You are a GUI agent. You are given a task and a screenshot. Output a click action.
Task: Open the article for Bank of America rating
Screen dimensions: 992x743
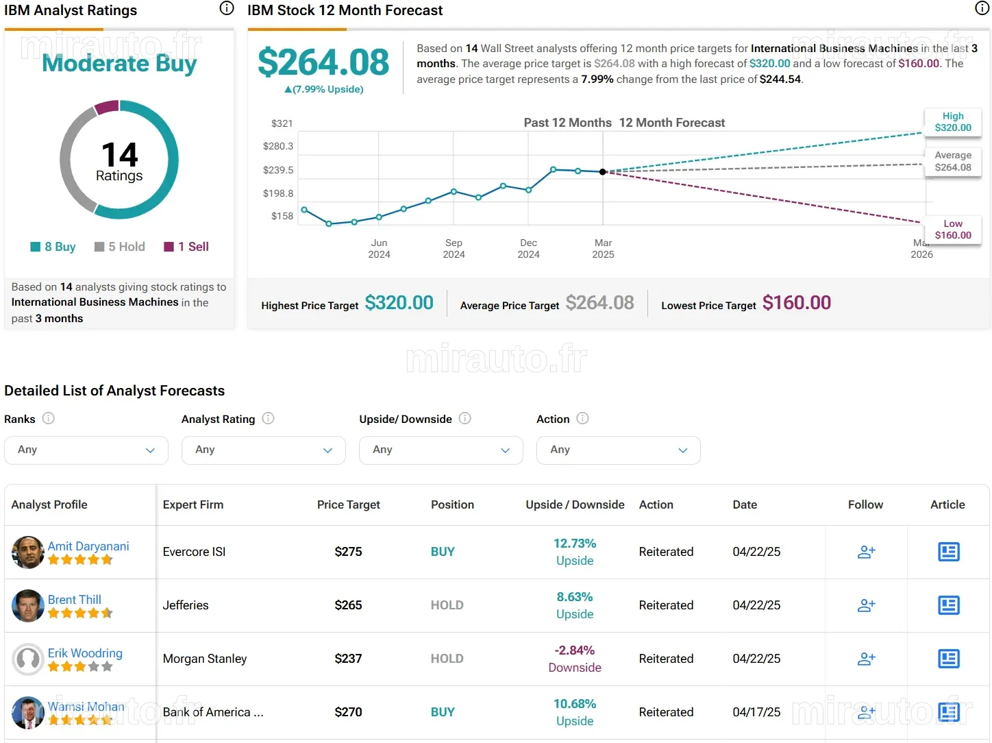pyautogui.click(x=948, y=712)
